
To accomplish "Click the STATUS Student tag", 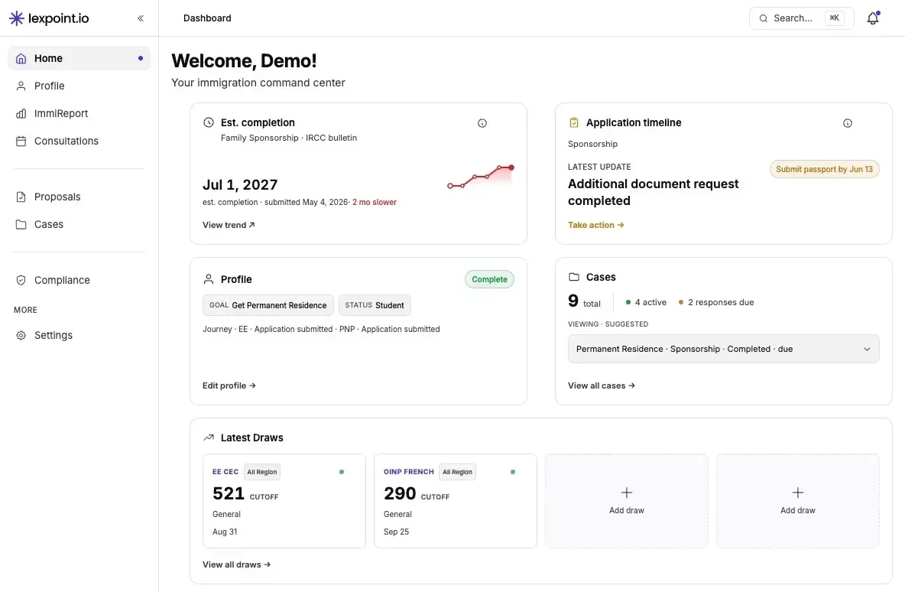I will click(x=375, y=305).
